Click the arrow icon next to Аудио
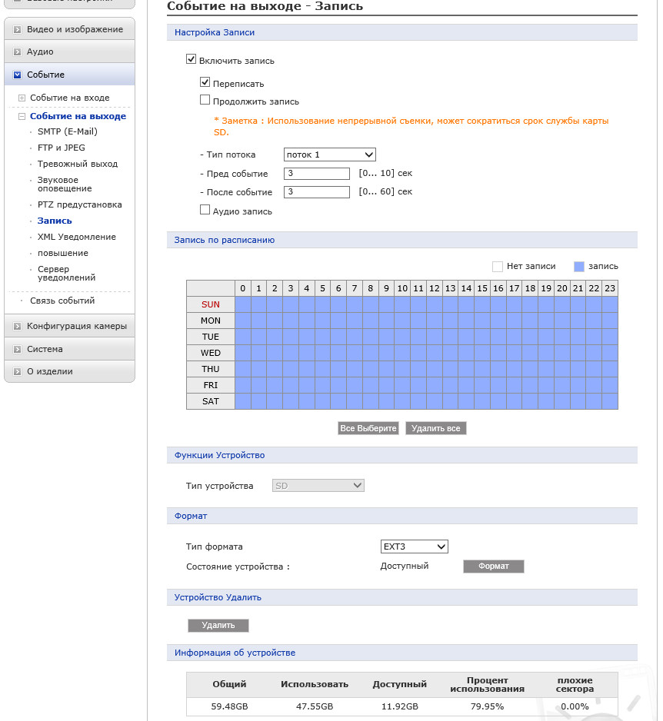 point(17,52)
